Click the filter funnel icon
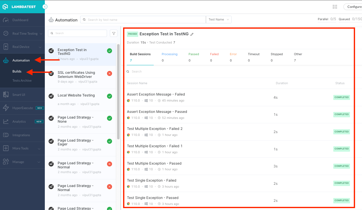The width and height of the screenshot is (362, 210). pyautogui.click(x=113, y=33)
